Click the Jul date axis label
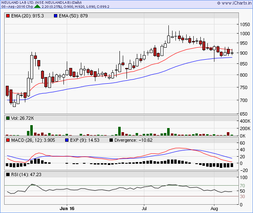Image resolution: width=253 pixels, height=213 pixels. pos(144,208)
